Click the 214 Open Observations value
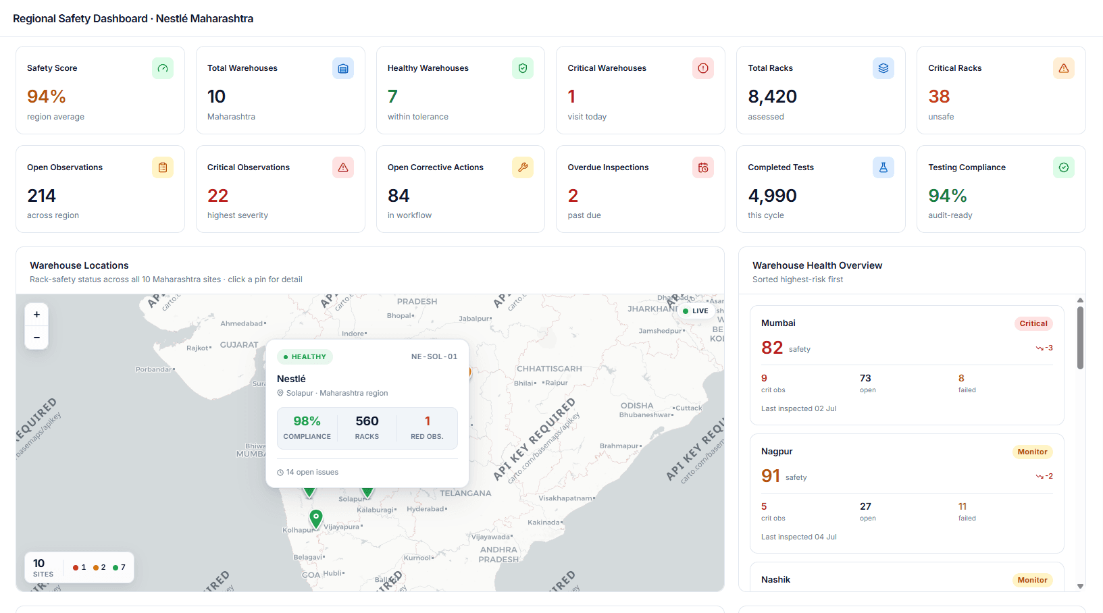The height and width of the screenshot is (613, 1103). [41, 196]
